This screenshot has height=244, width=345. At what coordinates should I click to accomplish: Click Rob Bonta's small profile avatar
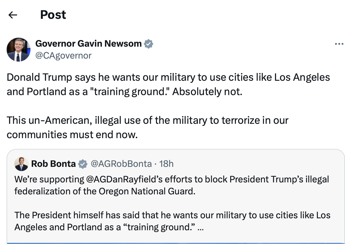22,164
